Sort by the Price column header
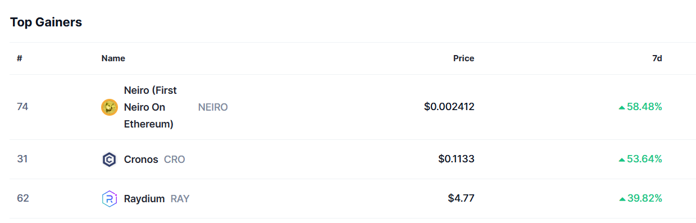Image resolution: width=696 pixels, height=223 pixels. tap(464, 58)
